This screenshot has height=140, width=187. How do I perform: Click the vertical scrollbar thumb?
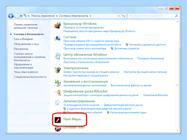click(177, 85)
